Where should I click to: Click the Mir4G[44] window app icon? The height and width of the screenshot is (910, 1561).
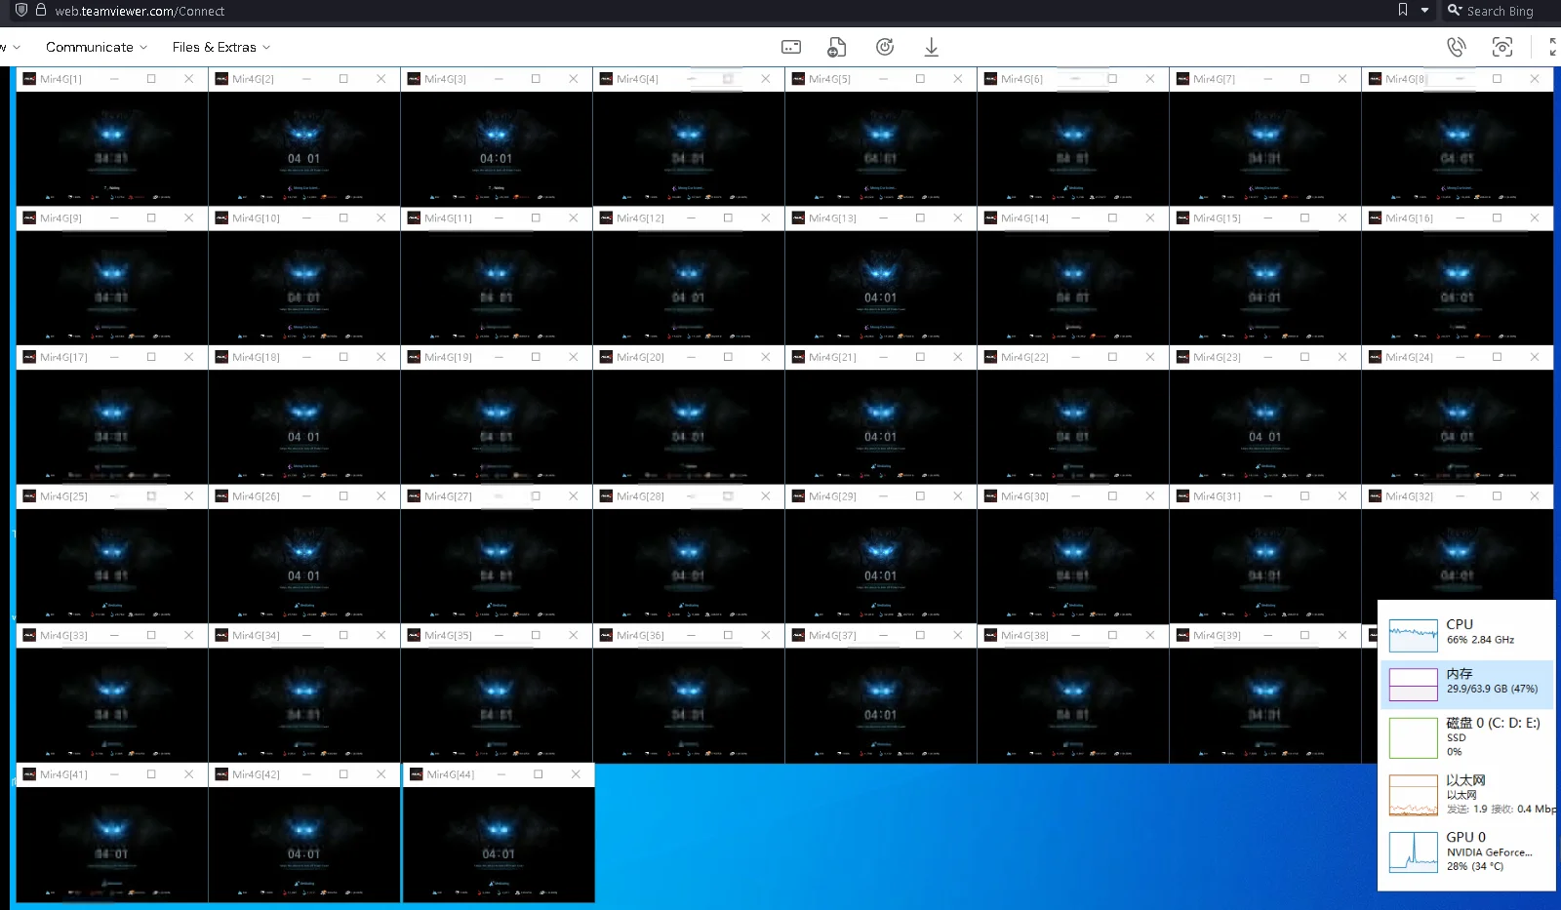click(416, 775)
